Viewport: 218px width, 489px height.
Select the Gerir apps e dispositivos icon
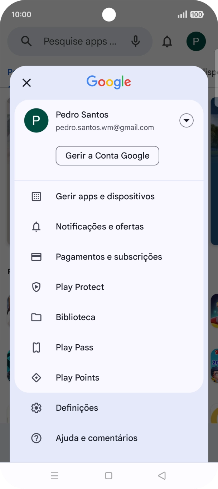tap(36, 196)
